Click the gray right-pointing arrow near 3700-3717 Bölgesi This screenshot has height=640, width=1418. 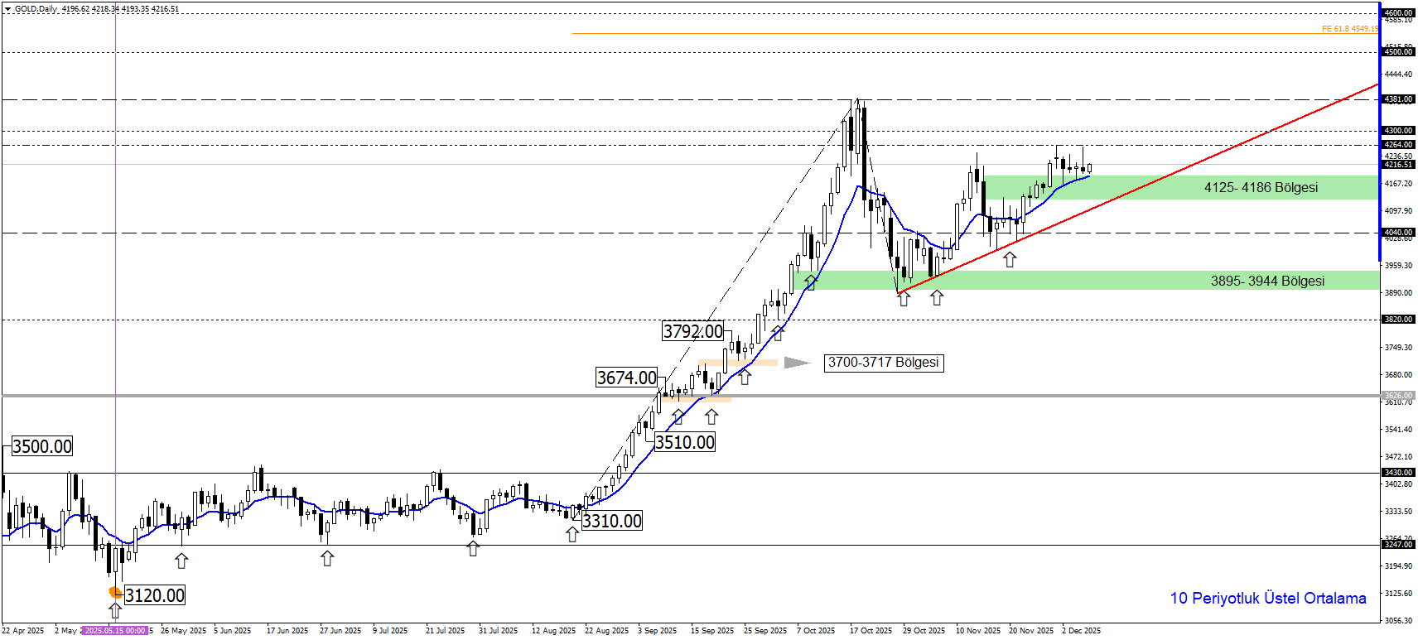pos(797,363)
